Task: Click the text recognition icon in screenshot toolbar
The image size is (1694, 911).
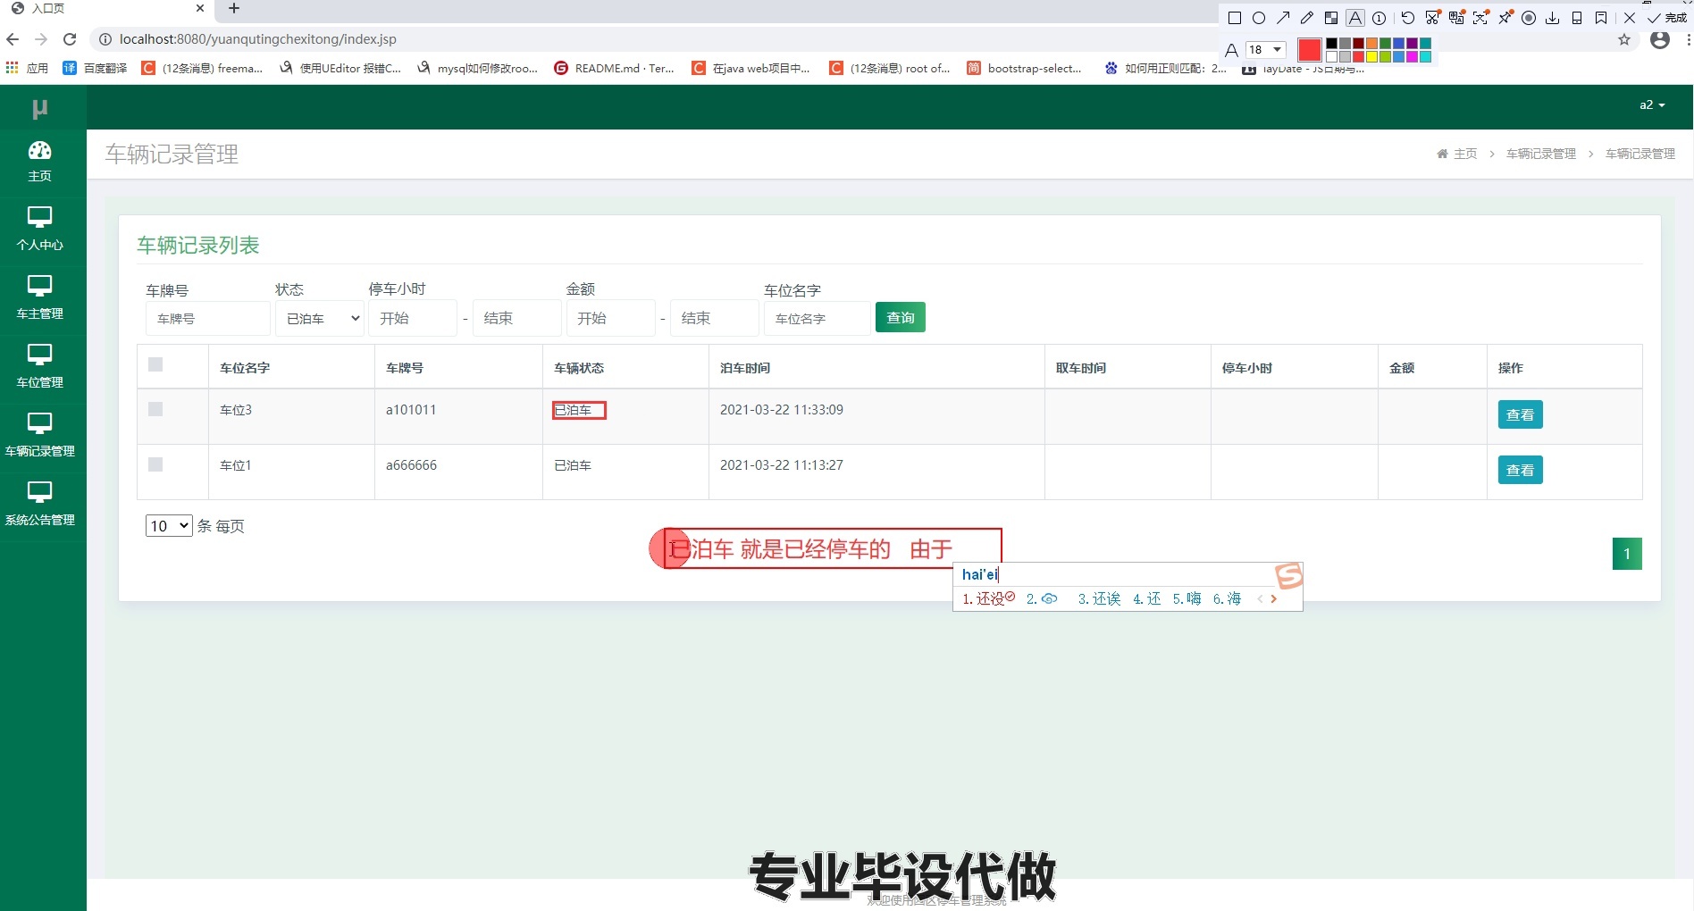Action: click(x=1480, y=18)
